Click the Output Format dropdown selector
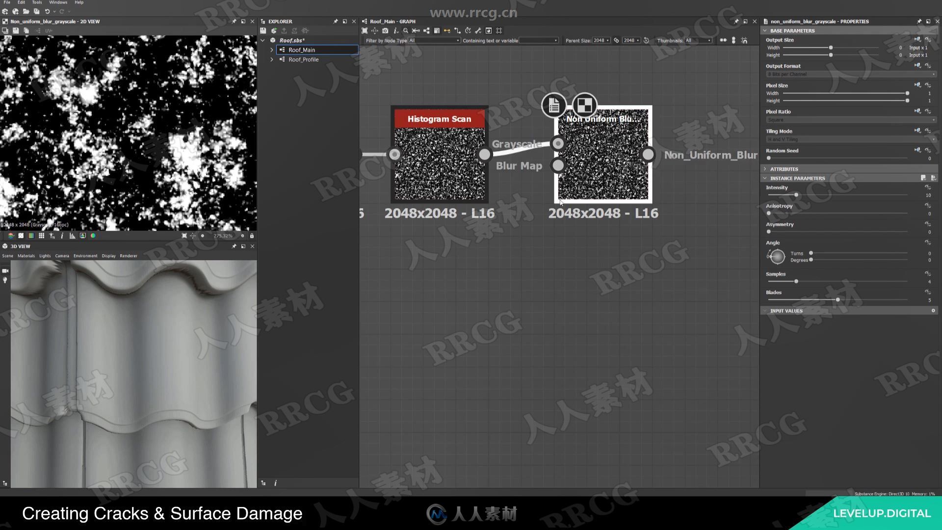 pos(847,74)
